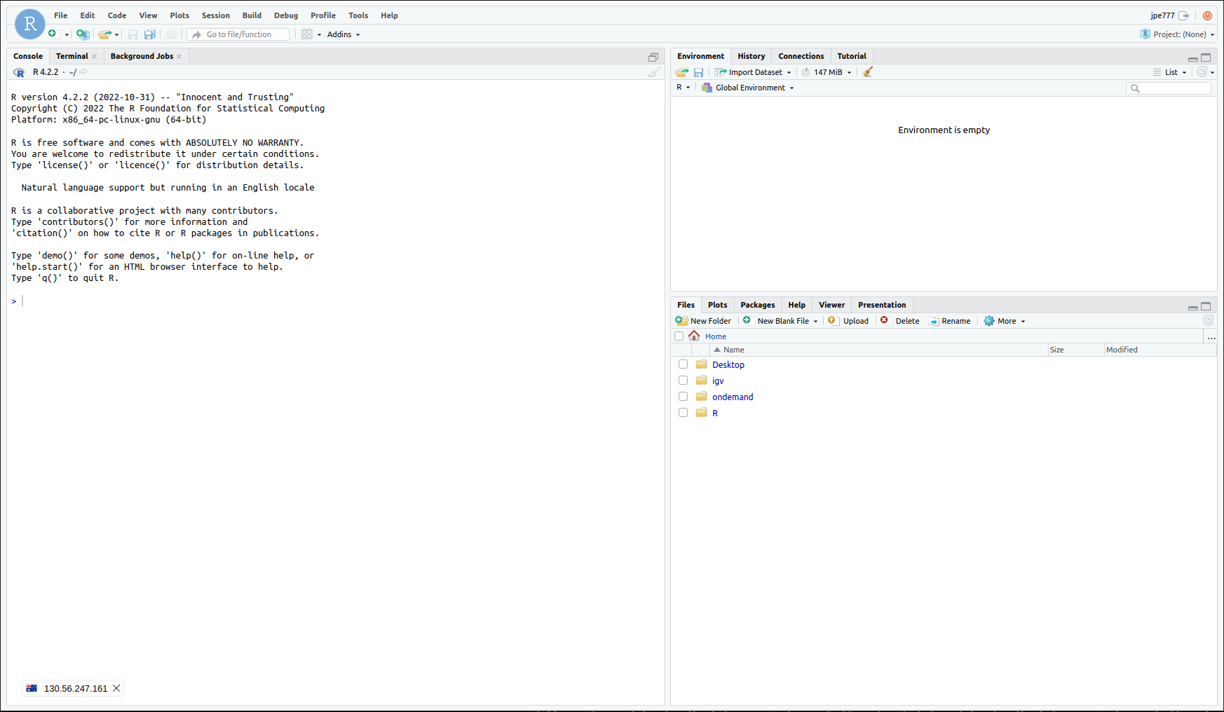The width and height of the screenshot is (1224, 712).
Task: Open the ondemand folder link
Action: click(733, 397)
